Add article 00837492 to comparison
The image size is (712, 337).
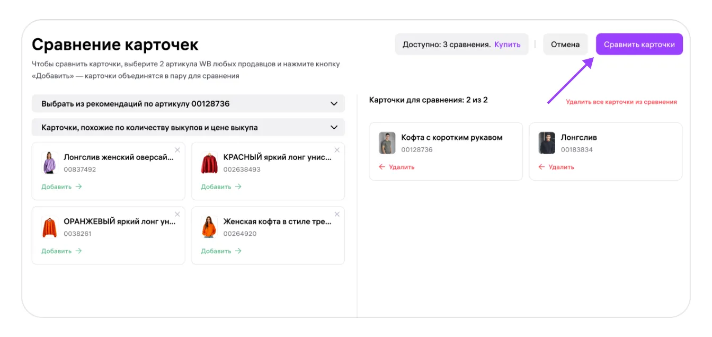coord(61,187)
